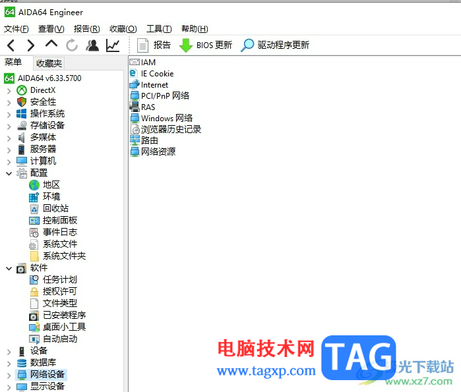
Task: Click the 报告 toolbar button label
Action: click(x=162, y=45)
